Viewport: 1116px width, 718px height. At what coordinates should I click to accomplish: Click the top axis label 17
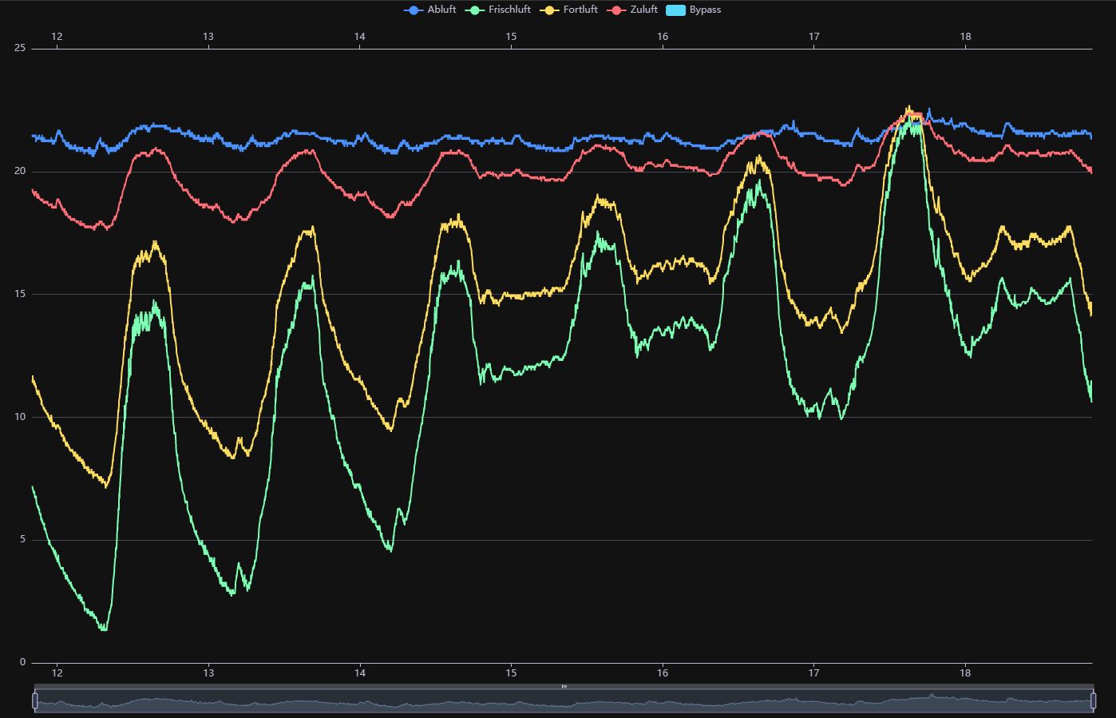pyautogui.click(x=814, y=37)
